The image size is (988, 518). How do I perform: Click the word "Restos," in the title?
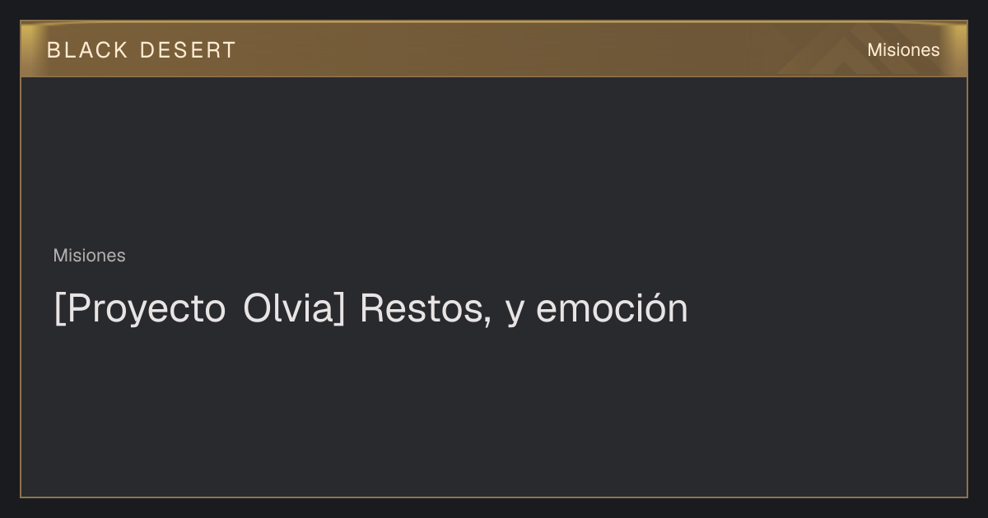tap(426, 309)
